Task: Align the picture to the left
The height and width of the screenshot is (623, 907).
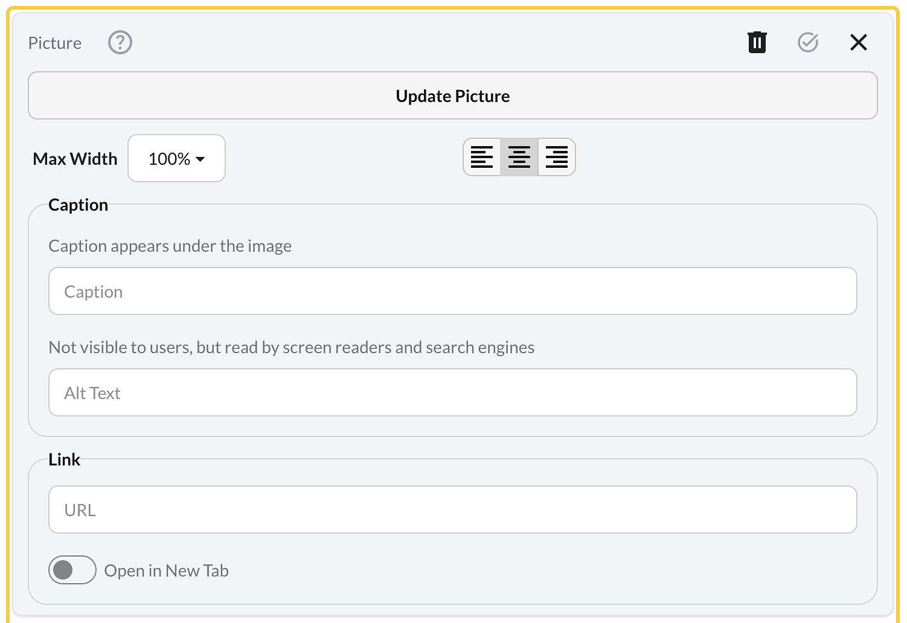Action: click(482, 158)
